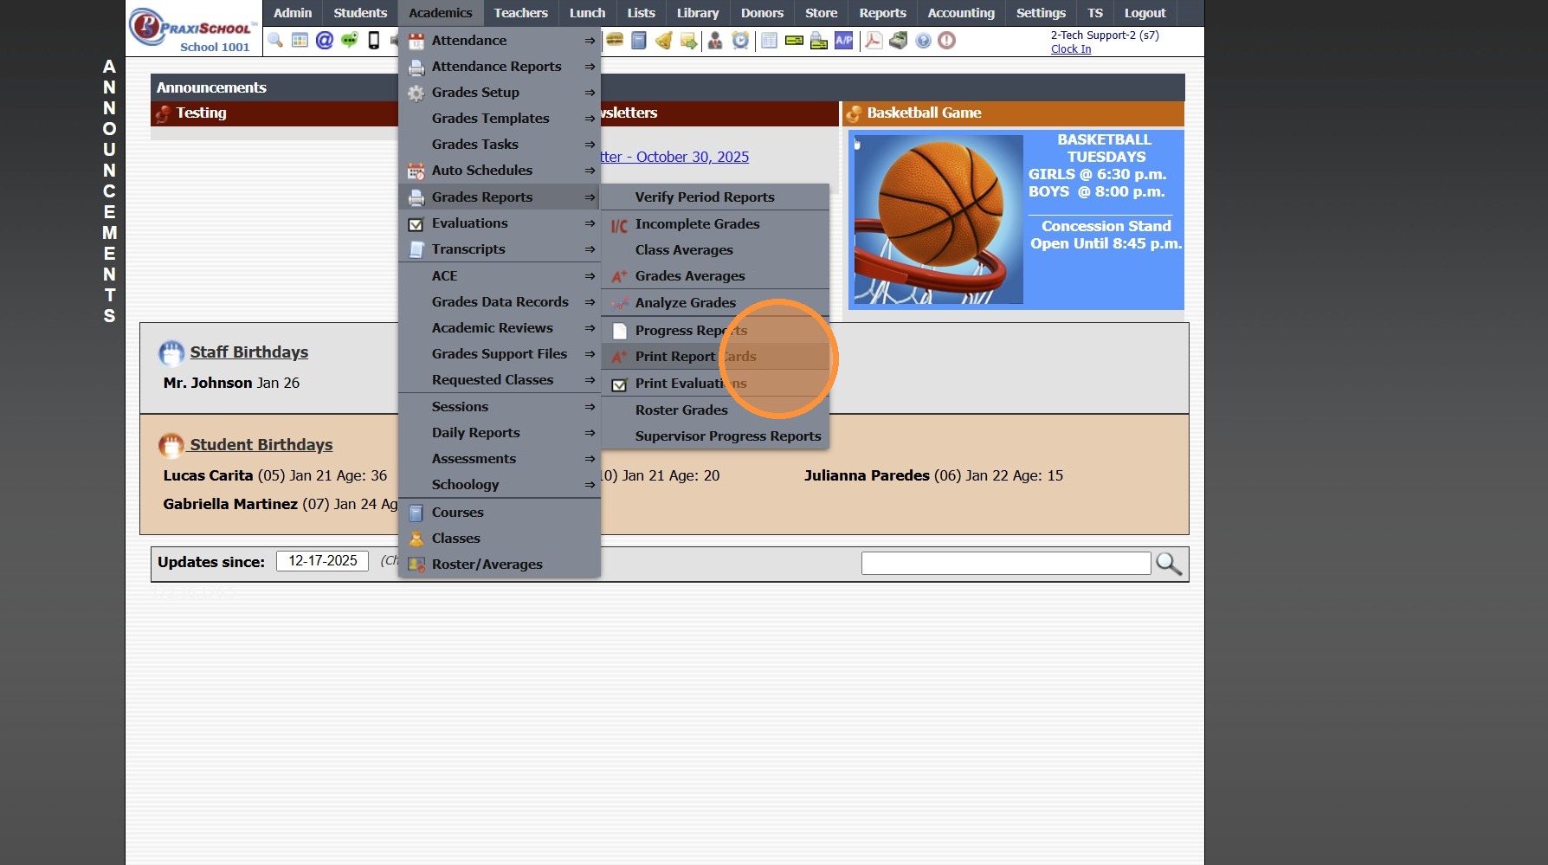Expand the Transcripts submenu
This screenshot has width=1548, height=865.
pos(500,249)
